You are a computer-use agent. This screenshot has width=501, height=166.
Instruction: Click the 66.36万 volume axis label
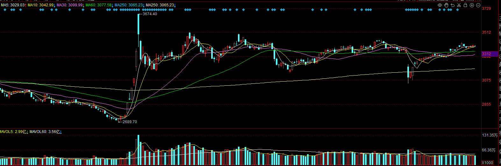click(489, 150)
